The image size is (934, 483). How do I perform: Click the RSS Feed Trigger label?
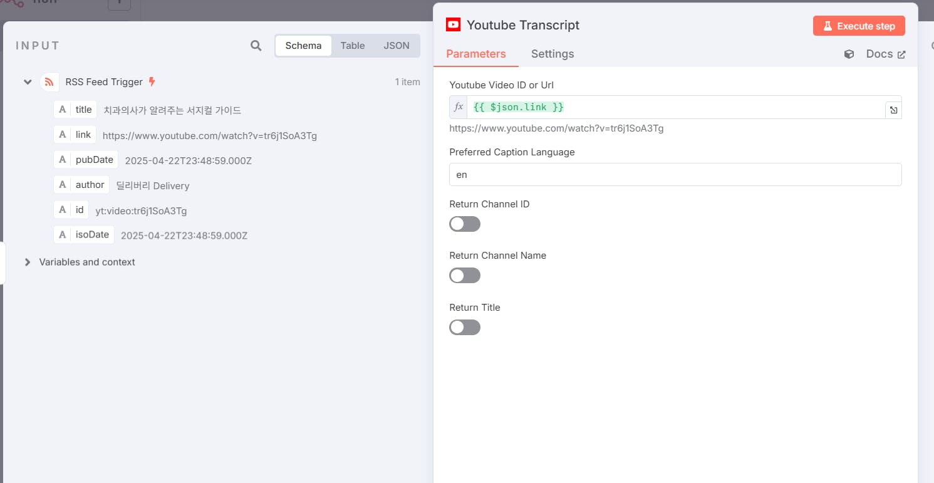click(104, 82)
